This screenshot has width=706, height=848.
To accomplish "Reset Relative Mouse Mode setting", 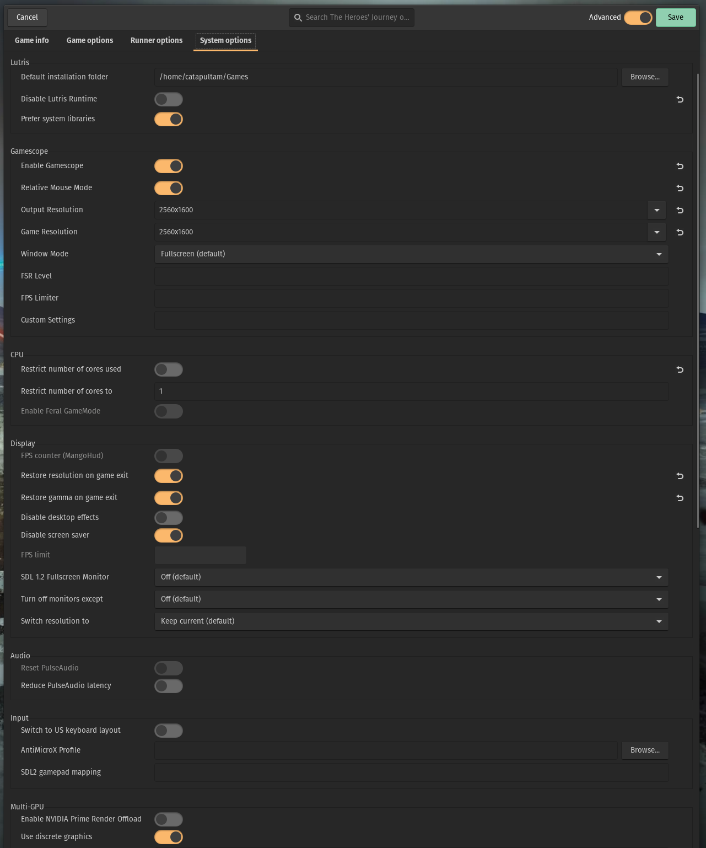I will pyautogui.click(x=680, y=188).
